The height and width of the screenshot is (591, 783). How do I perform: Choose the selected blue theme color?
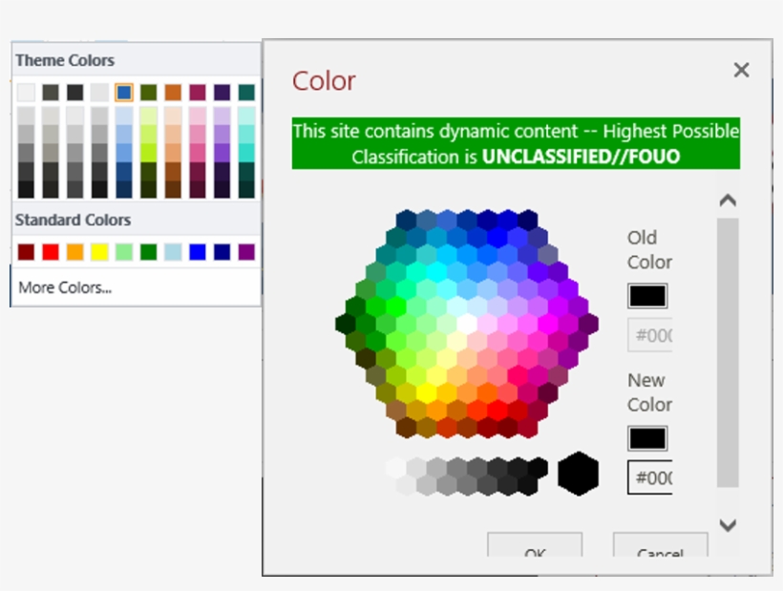[124, 93]
